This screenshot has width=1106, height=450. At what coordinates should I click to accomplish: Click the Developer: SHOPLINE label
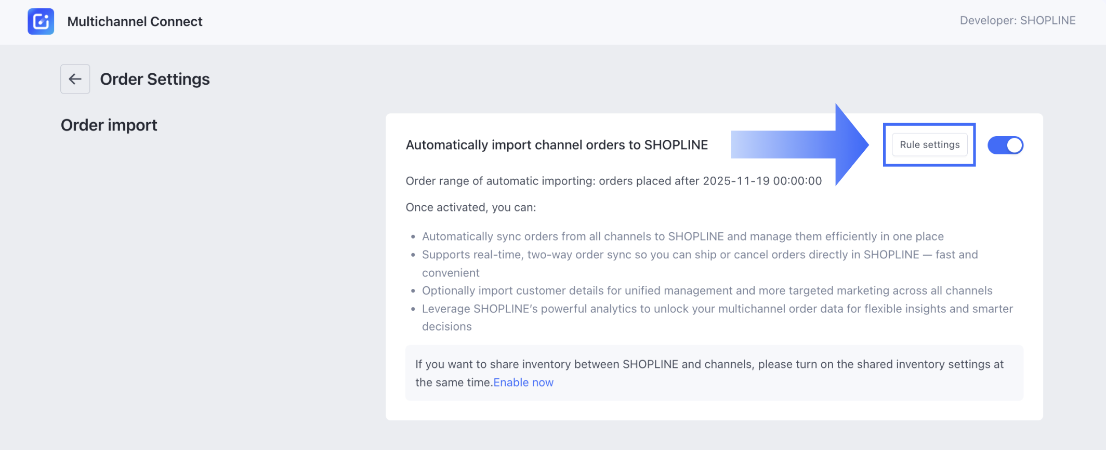click(x=1017, y=20)
